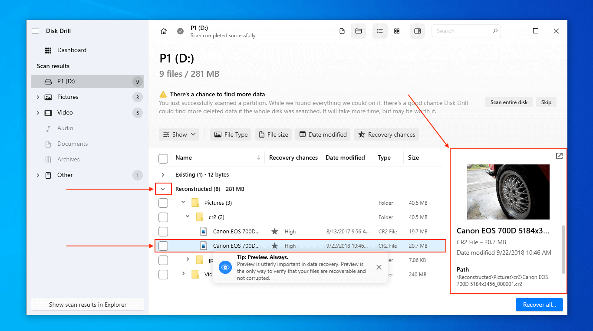Click the eye icon in the Preview tip
The height and width of the screenshot is (331, 593).
[225, 267]
